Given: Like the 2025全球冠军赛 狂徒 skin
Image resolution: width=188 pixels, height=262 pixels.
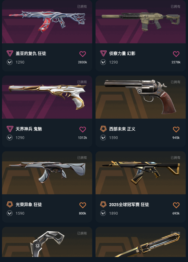Looking at the screenshot, I should click(x=176, y=205).
